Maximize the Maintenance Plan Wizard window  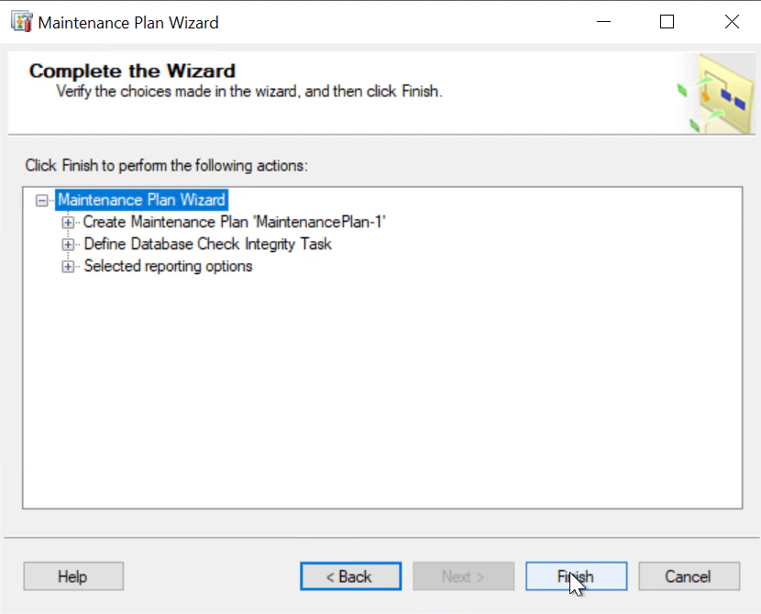(x=667, y=22)
